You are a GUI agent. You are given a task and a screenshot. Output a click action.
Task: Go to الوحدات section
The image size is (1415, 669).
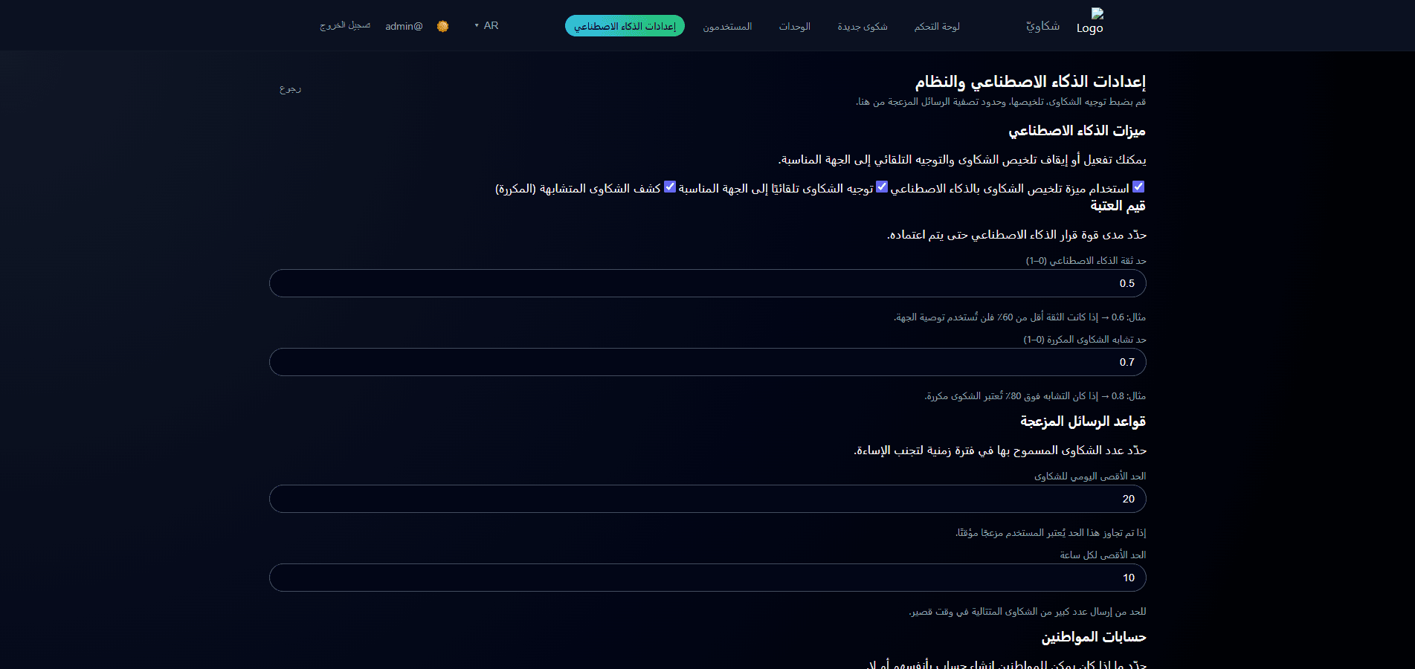pos(795,25)
